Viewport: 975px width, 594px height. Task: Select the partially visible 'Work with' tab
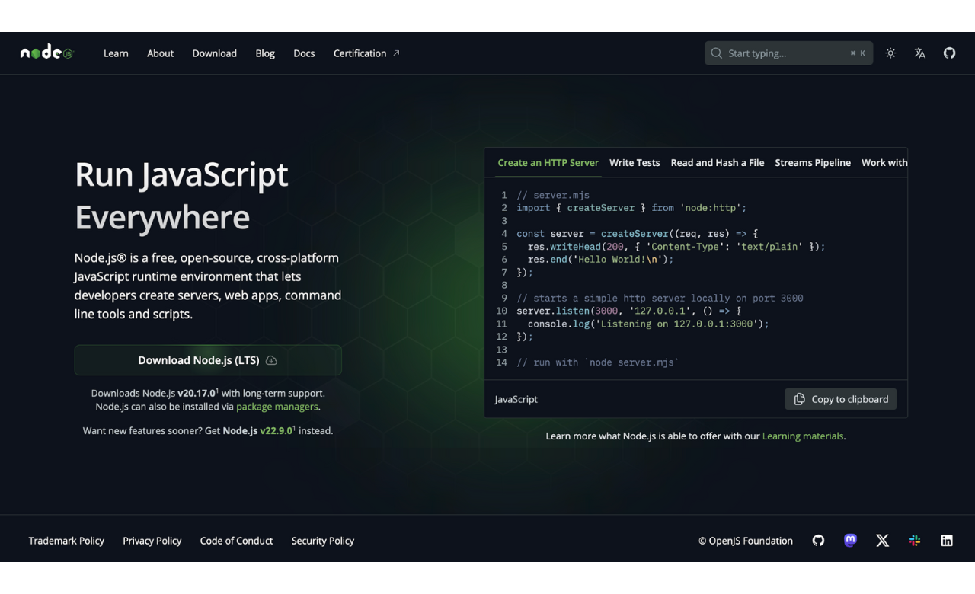tap(884, 162)
